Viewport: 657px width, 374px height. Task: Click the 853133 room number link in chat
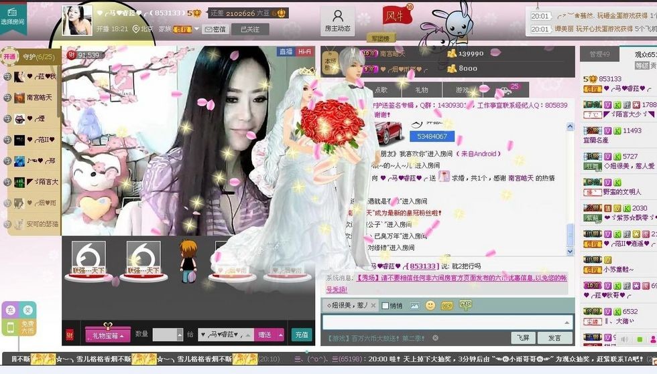(x=422, y=266)
